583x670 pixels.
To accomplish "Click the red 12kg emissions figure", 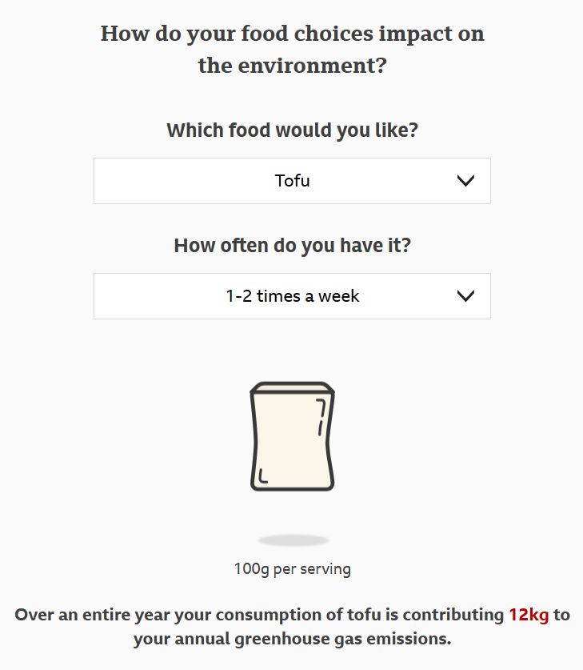I will [529, 615].
